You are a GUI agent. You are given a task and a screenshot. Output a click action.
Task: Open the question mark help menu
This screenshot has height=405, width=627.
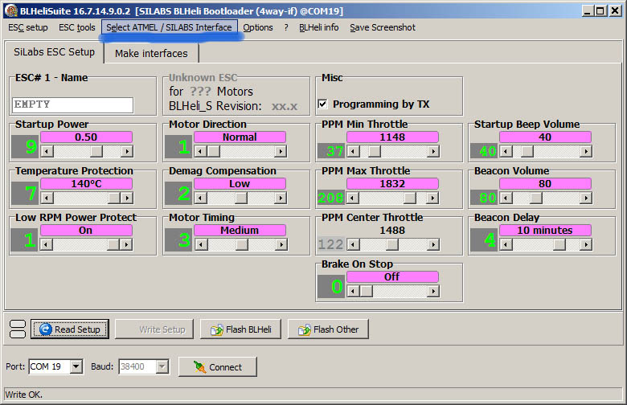(286, 27)
